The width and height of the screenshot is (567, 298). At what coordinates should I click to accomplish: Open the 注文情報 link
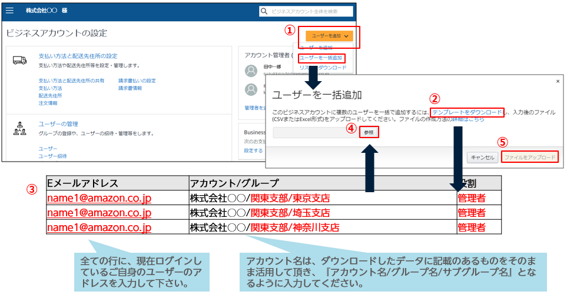tap(48, 103)
